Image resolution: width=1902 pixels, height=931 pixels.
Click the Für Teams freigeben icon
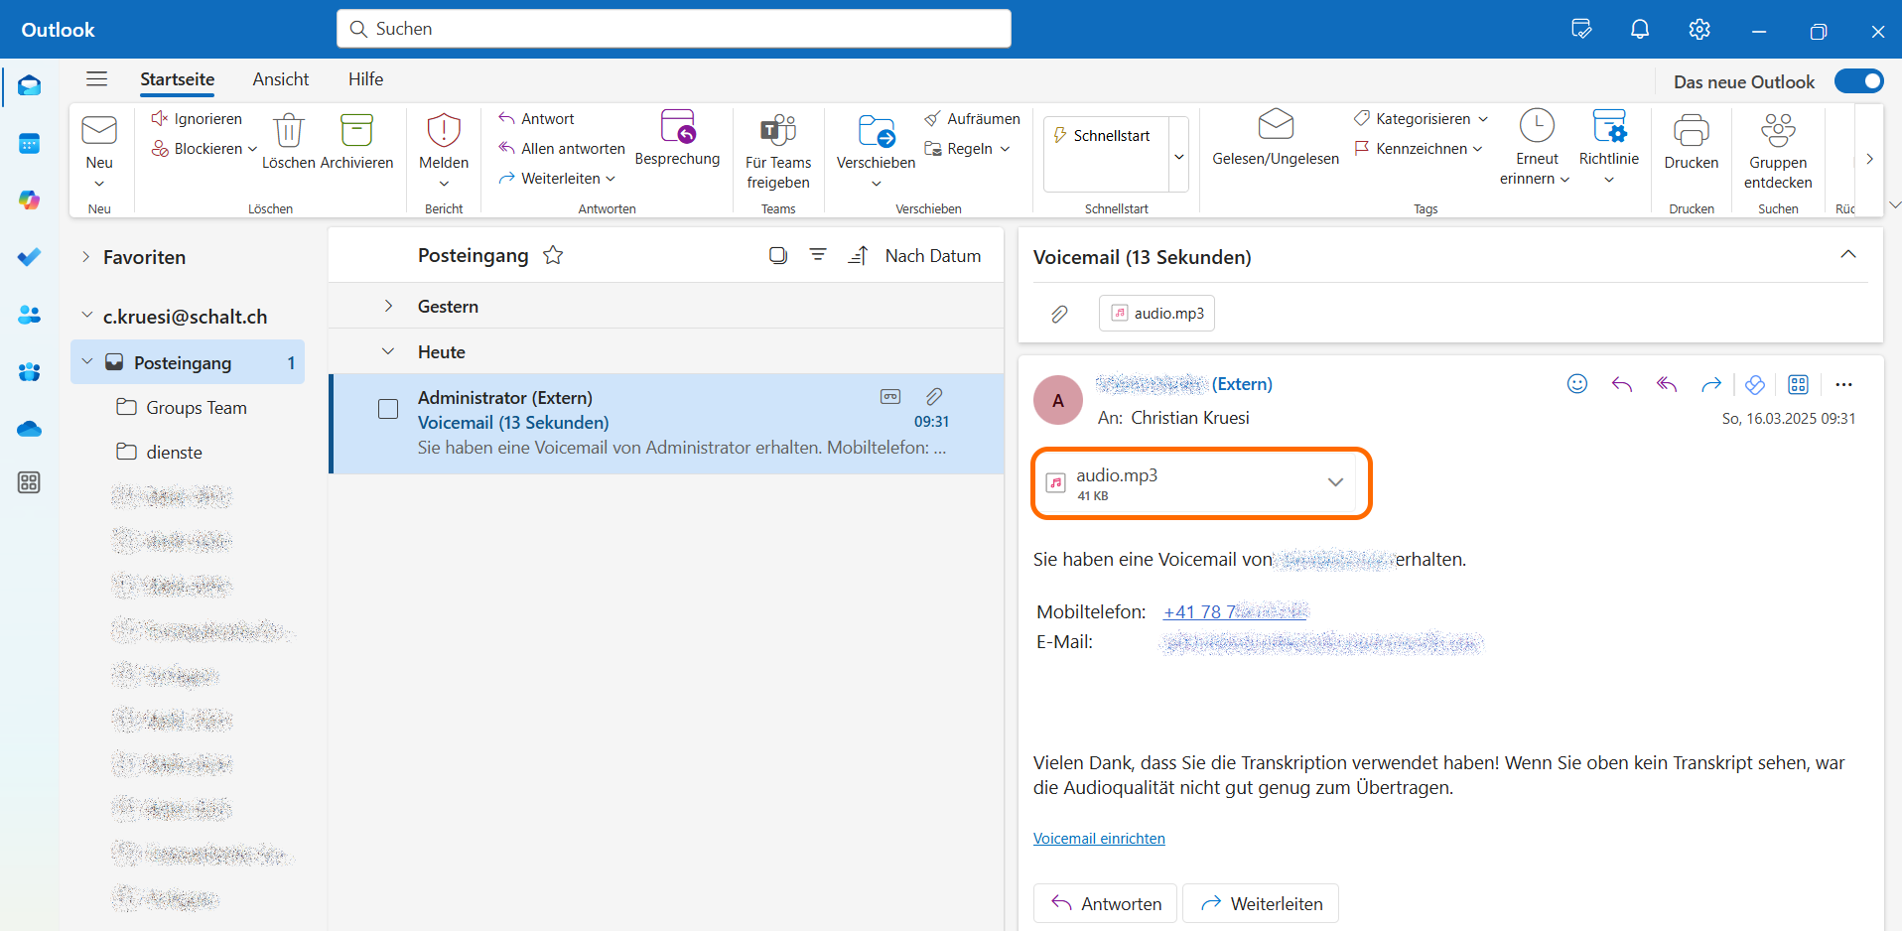pyautogui.click(x=778, y=131)
